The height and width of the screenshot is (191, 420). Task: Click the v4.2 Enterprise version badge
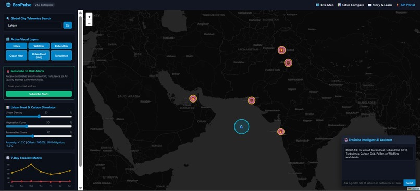[44, 5]
